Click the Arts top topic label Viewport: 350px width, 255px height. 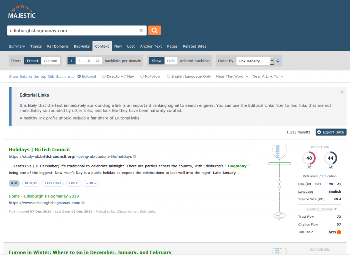point(332,232)
